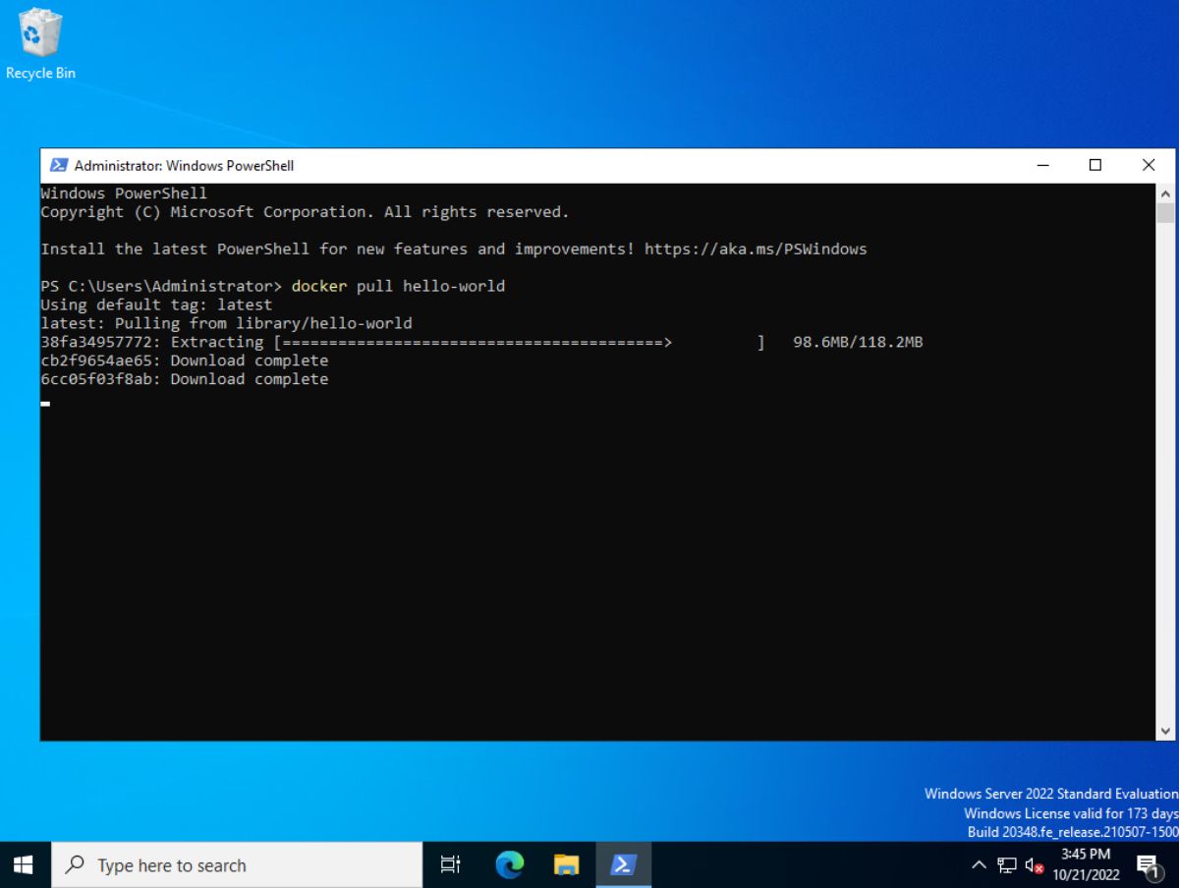The image size is (1179, 888).
Task: Open Microsoft Edge from the taskbar
Action: click(508, 864)
